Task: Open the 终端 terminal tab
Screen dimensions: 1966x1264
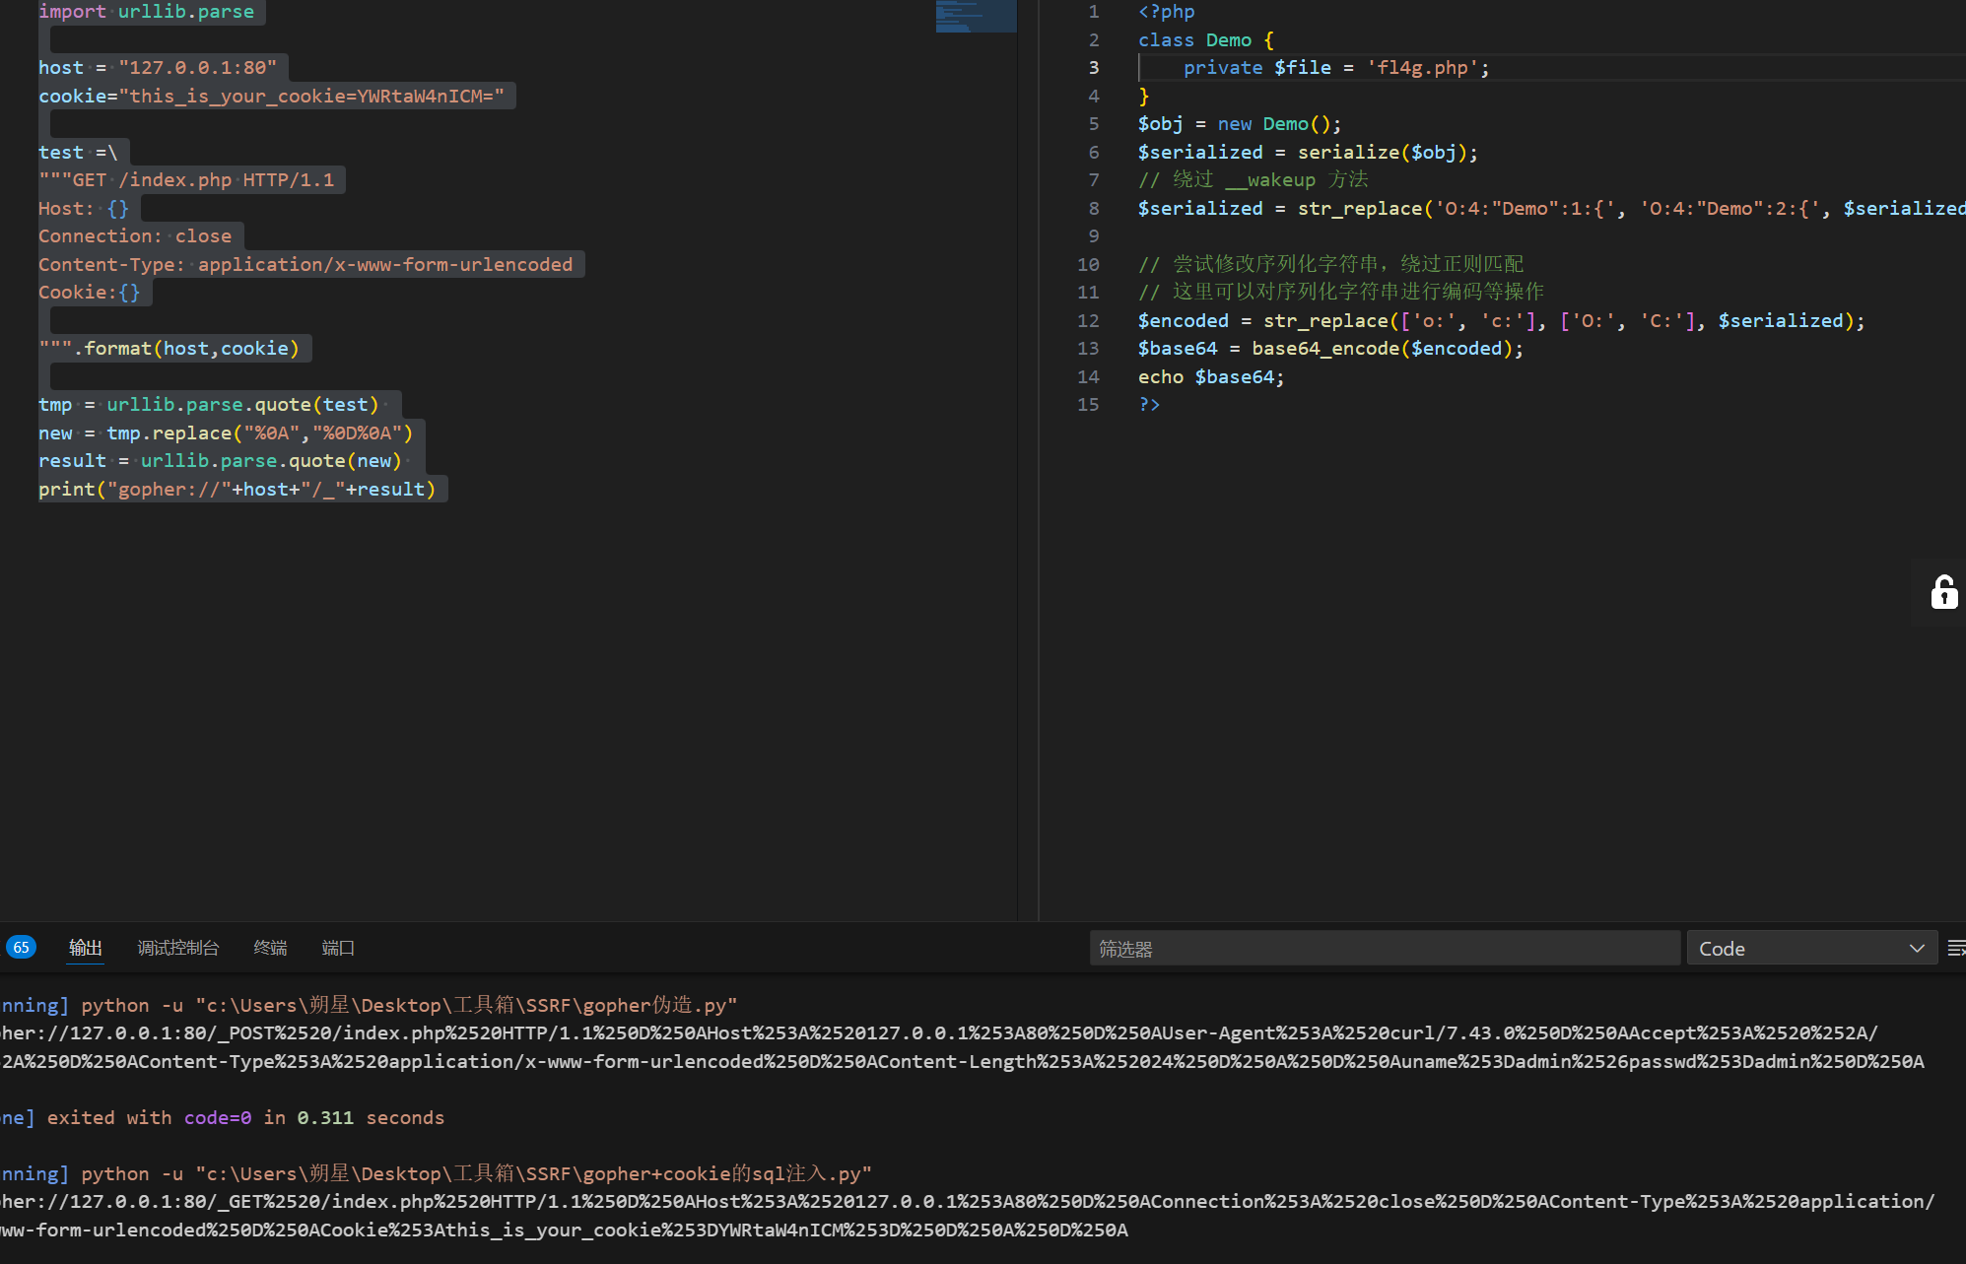Action: (270, 948)
